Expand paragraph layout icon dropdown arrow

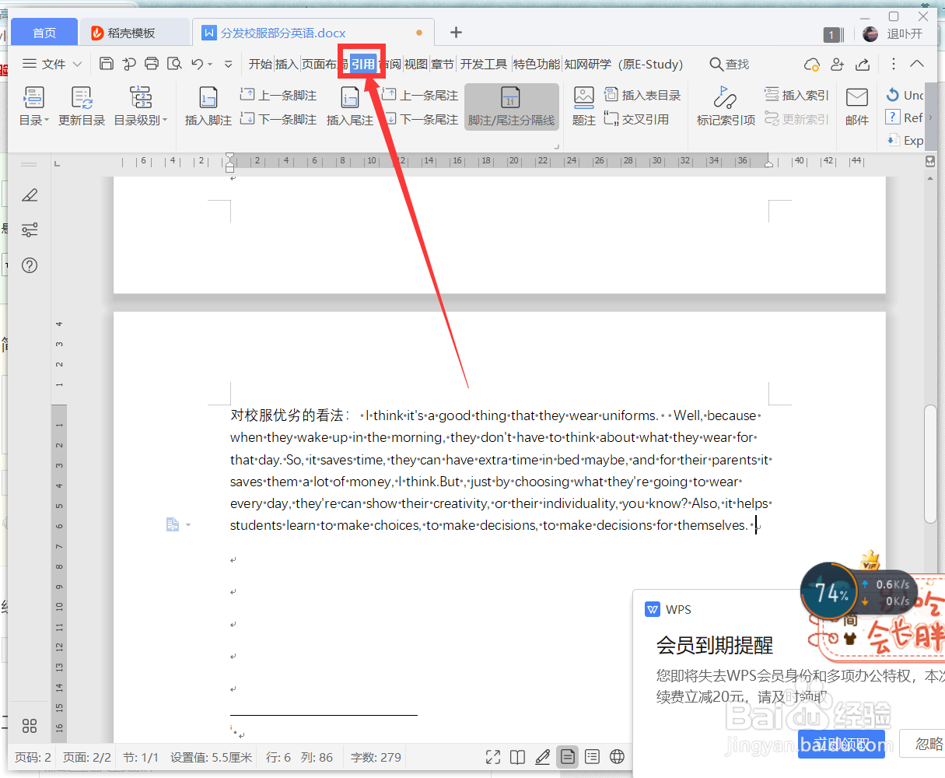[x=188, y=526]
